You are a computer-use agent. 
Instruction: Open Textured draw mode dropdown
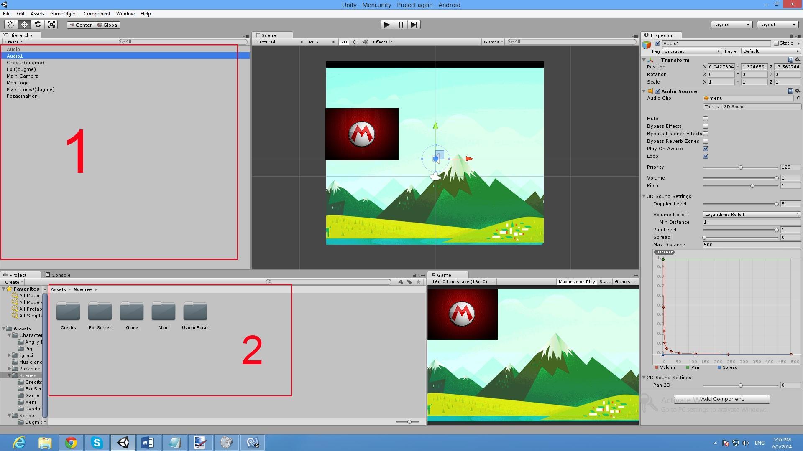(x=279, y=42)
